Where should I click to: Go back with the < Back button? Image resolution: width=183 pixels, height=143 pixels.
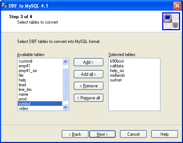point(75,134)
